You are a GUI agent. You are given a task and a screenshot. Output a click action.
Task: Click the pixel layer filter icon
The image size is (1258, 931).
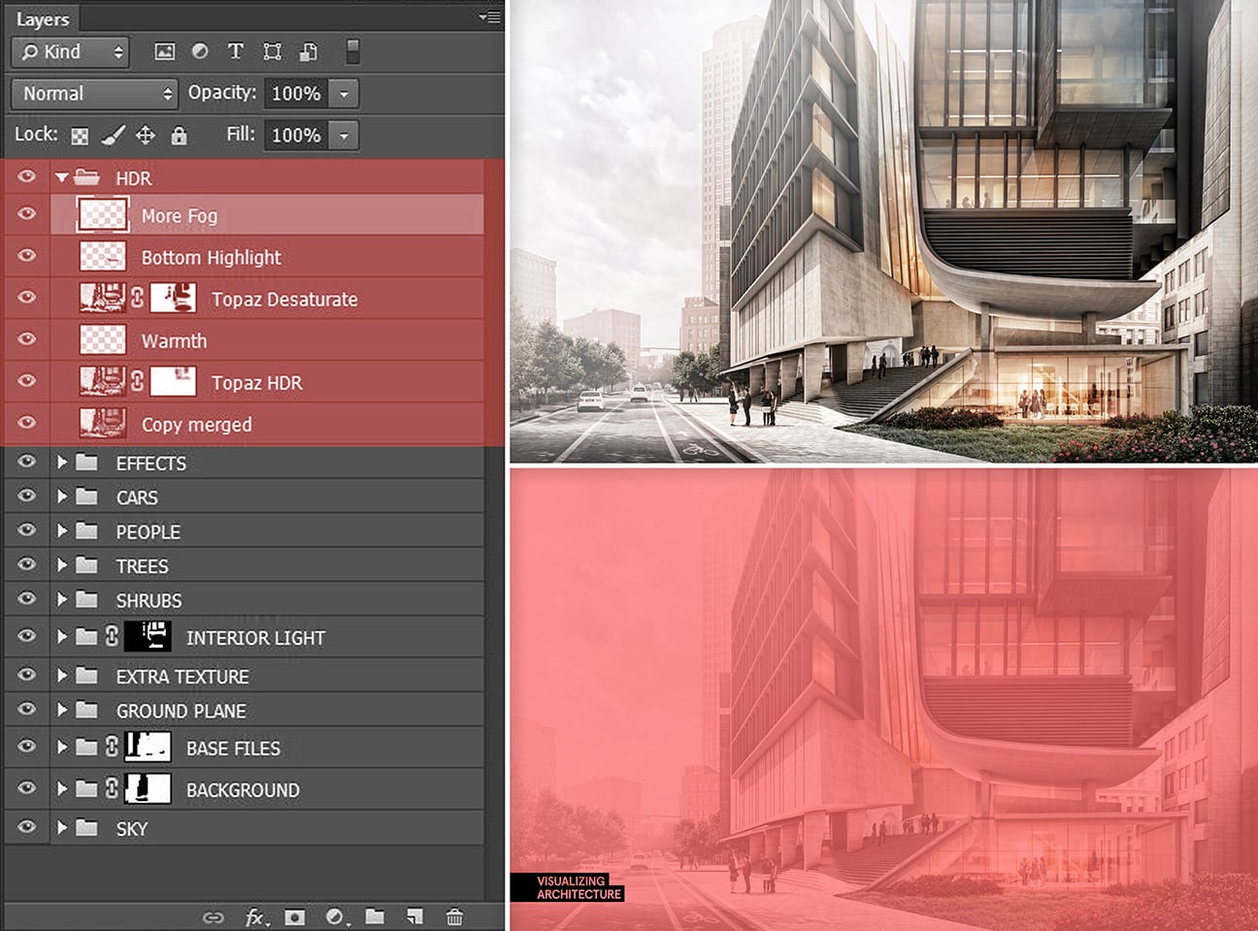pos(165,52)
